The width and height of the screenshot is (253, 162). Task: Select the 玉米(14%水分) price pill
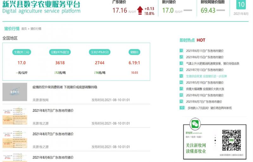tap(99, 52)
